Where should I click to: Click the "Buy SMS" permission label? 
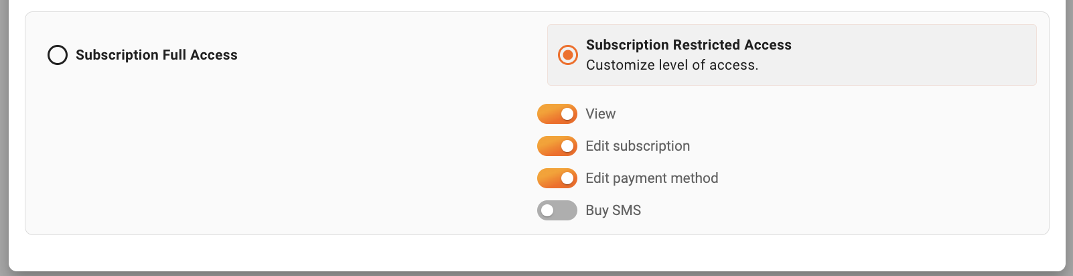(x=613, y=210)
